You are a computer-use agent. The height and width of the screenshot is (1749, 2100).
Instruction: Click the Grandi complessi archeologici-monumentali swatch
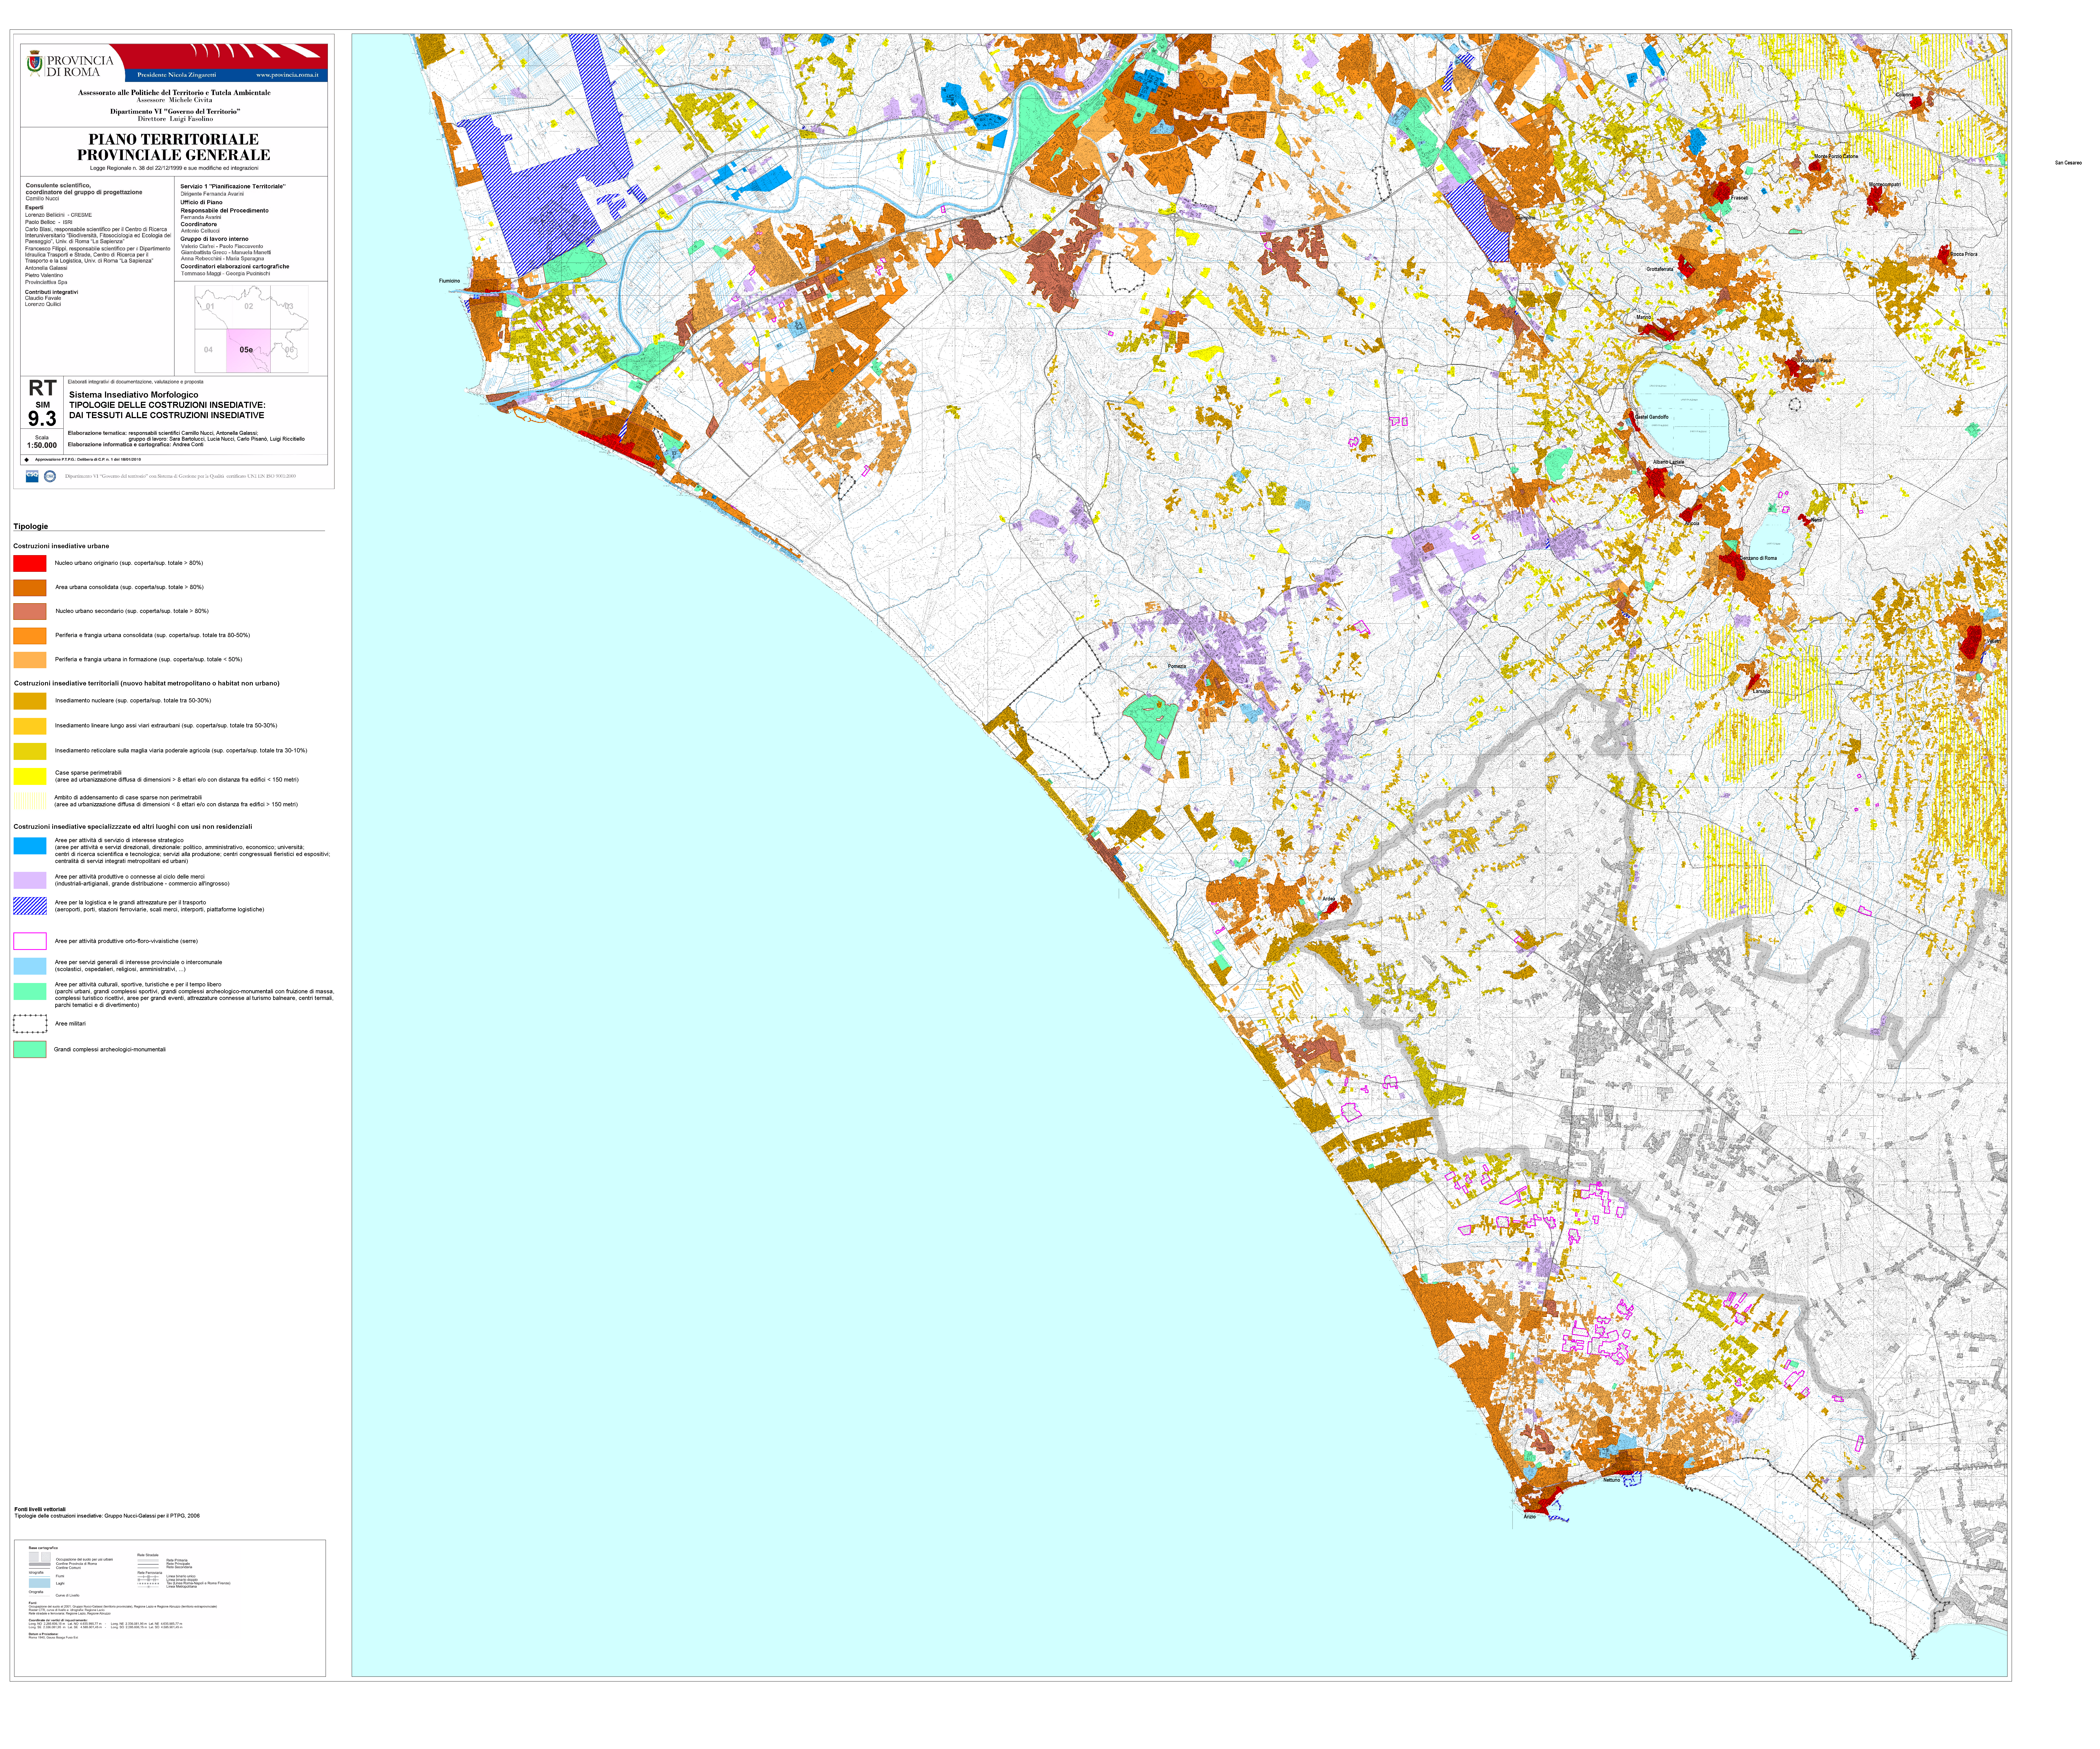(30, 1049)
